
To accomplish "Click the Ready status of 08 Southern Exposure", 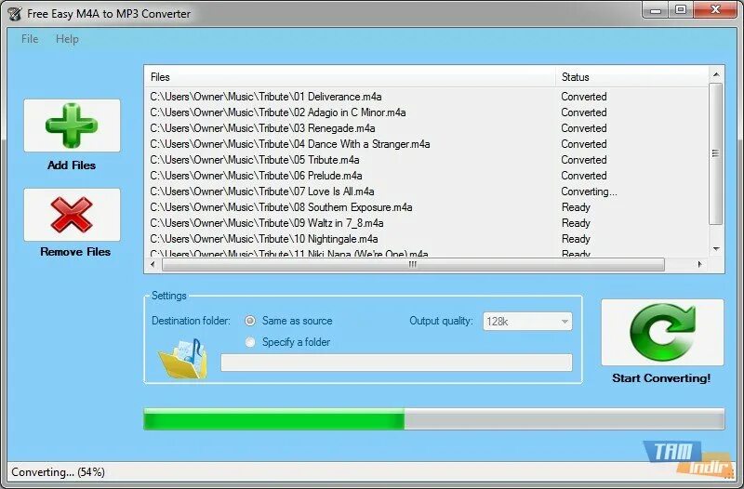I will point(576,207).
